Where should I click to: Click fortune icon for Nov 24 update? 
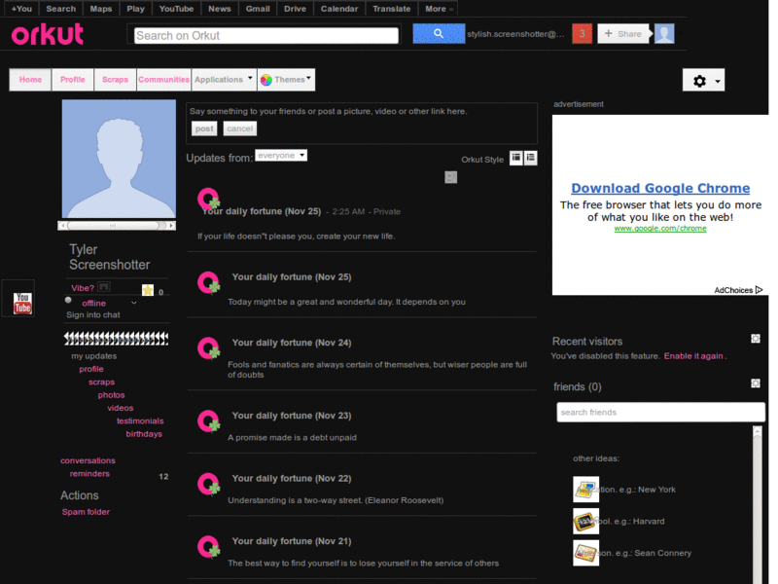click(209, 348)
